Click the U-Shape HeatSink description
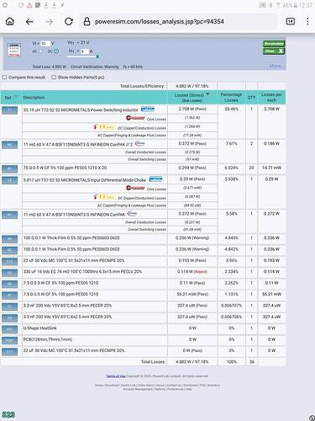 [40, 328]
